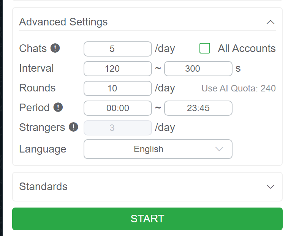Viewport: 288px width, 236px height.
Task: Click the Interval minimum field showing 120
Action: [x=118, y=69]
